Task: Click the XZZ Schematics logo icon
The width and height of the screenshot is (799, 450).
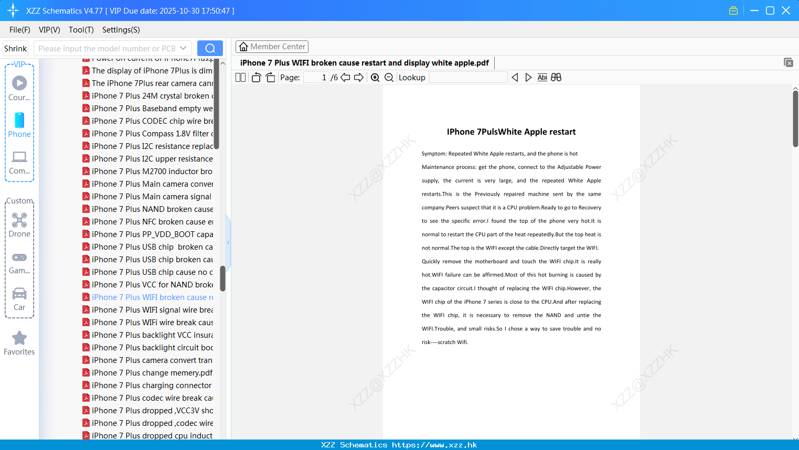Action: (x=13, y=10)
